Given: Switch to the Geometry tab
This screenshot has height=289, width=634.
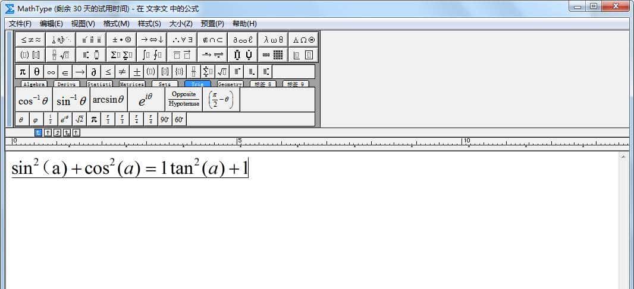Looking at the screenshot, I should tap(230, 84).
